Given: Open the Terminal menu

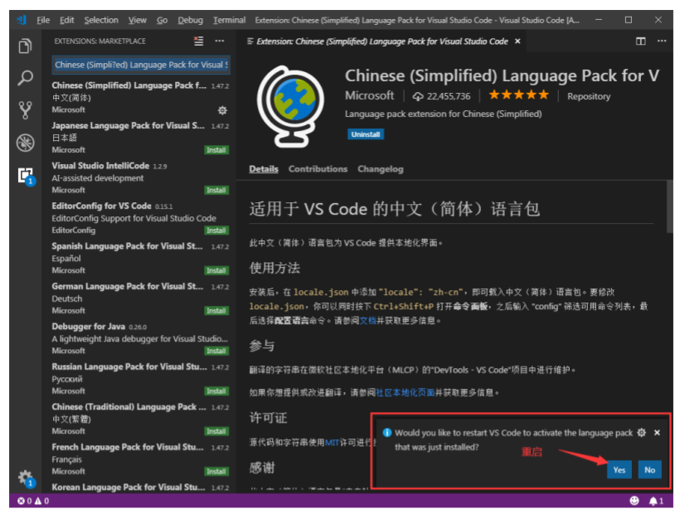Looking at the screenshot, I should tap(229, 21).
